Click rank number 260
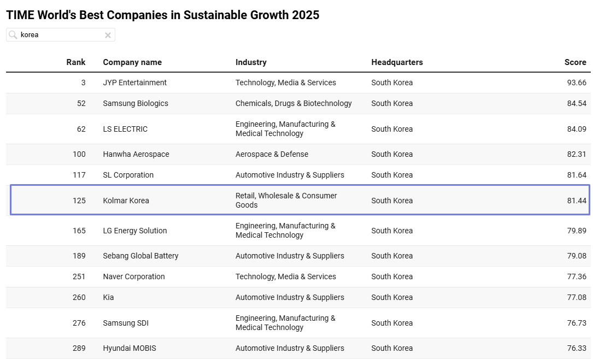The height and width of the screenshot is (359, 593). (79, 297)
